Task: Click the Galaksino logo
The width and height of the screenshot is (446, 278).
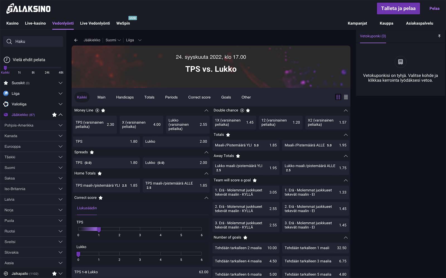Action: point(28,9)
